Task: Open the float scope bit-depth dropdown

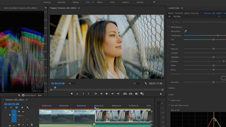Action: pyautogui.click(x=42, y=95)
